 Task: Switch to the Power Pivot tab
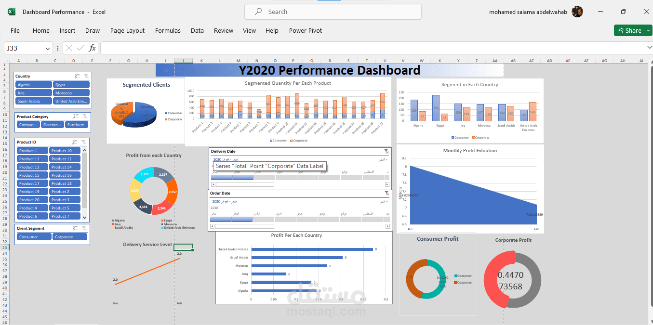tap(306, 31)
